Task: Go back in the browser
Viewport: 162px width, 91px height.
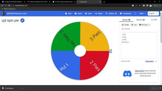Action: (2, 6)
